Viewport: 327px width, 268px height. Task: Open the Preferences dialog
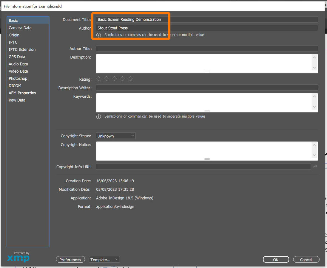point(70,259)
